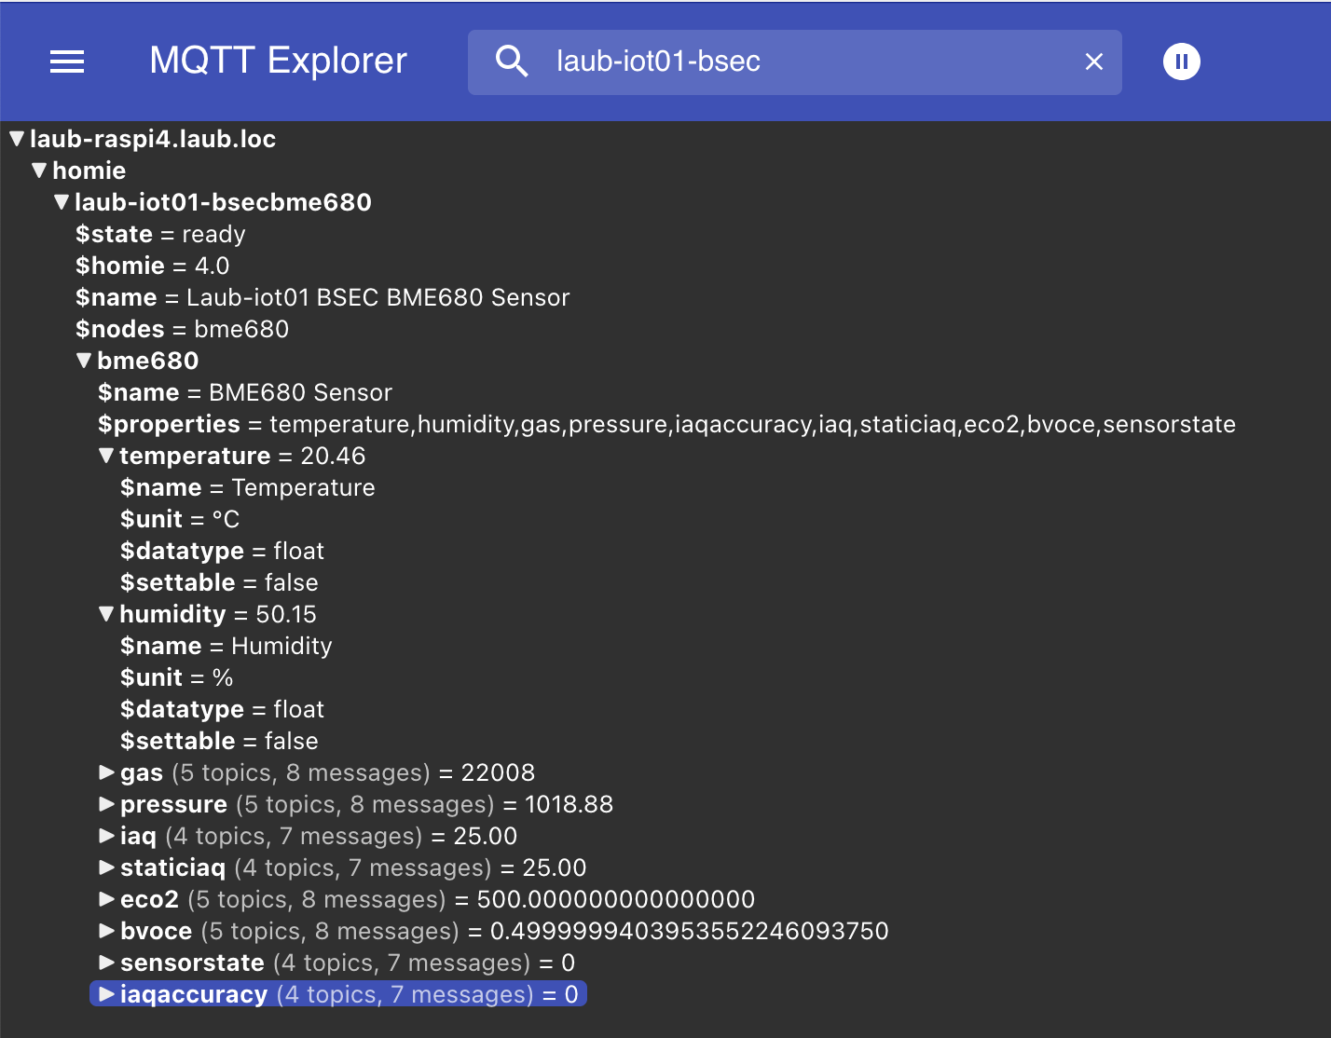This screenshot has width=1331, height=1038.
Task: Collapse the bme680 node
Action: [x=84, y=361]
